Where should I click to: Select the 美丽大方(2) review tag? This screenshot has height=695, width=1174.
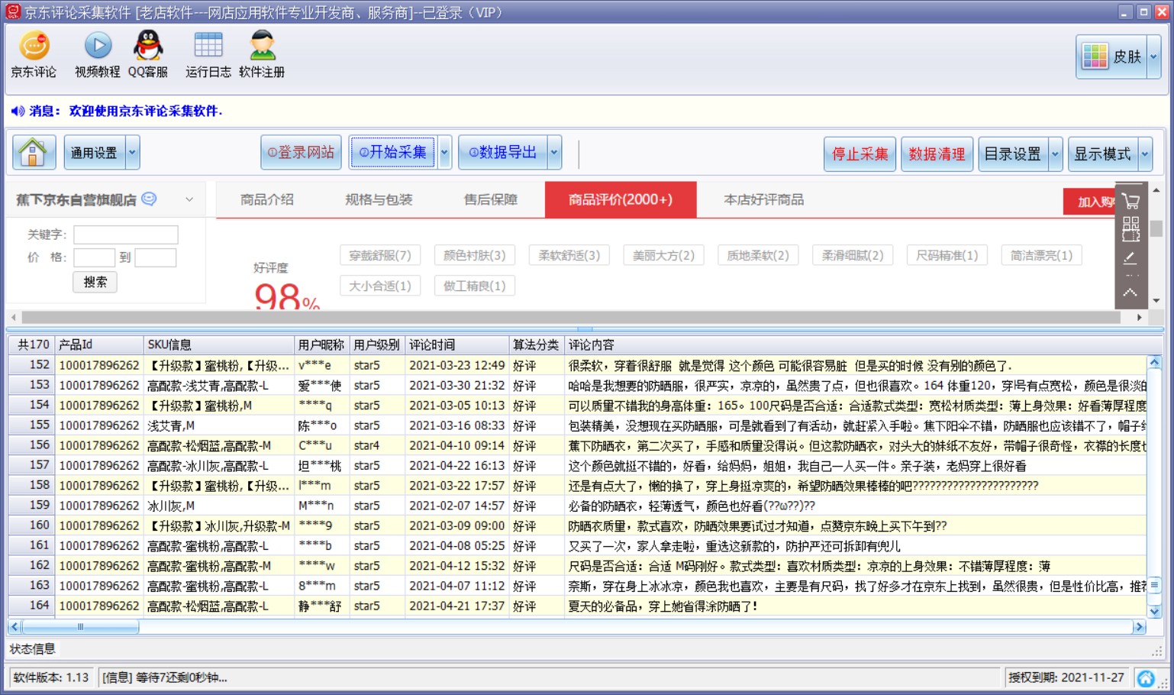click(664, 255)
